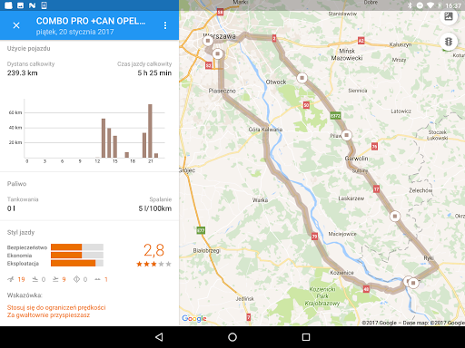Tap the stop marker near Warszawa label

coord(208,41)
